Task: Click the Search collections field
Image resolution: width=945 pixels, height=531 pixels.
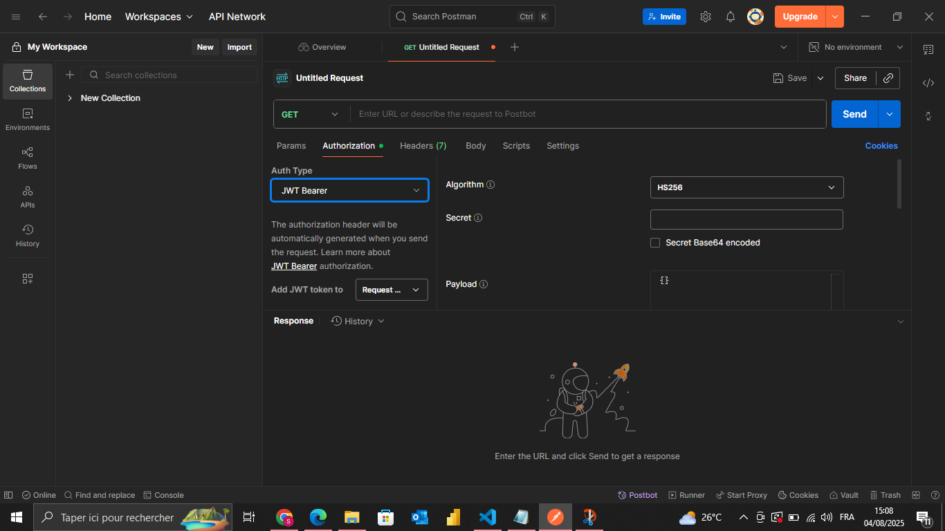Action: pyautogui.click(x=169, y=75)
